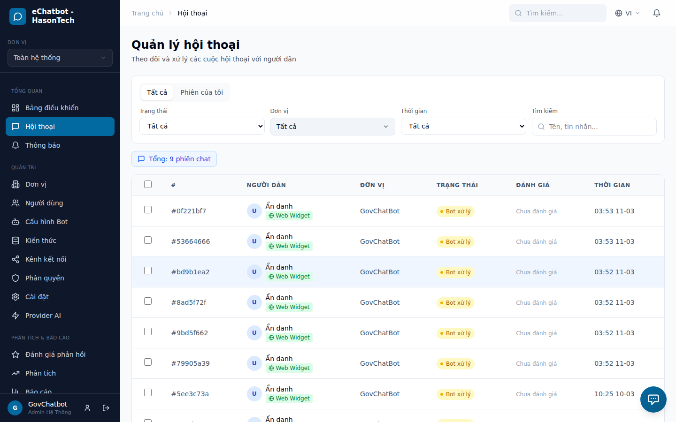Select checkbox for conversation #0f221bf7
The image size is (676, 422).
point(148,210)
